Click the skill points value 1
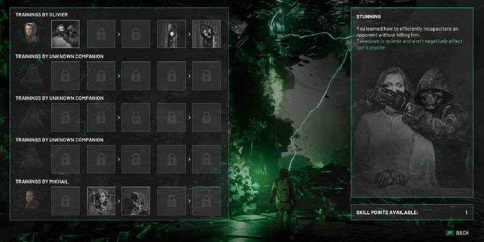Image resolution: width=484 pixels, height=242 pixels. pos(466,212)
